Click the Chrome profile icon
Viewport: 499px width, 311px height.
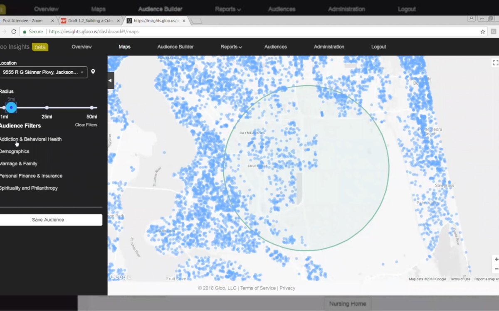472,19
